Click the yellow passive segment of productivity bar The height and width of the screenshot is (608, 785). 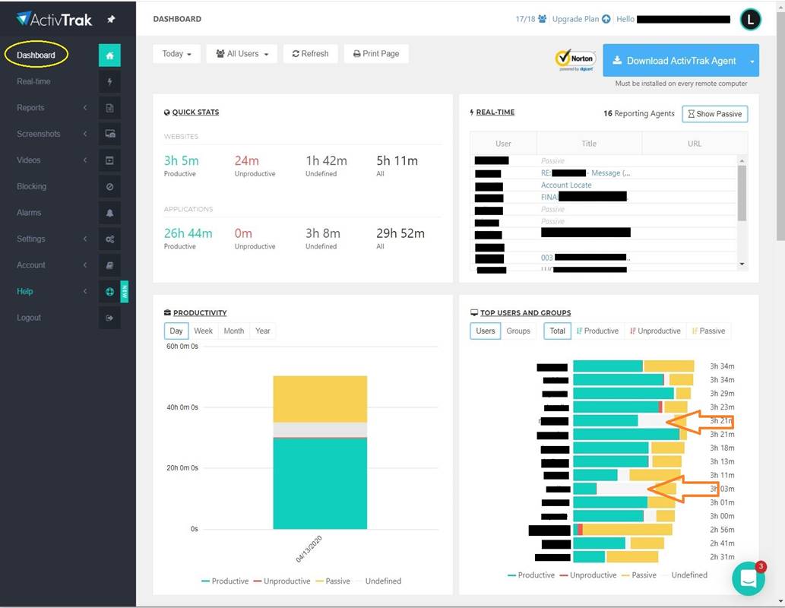pyautogui.click(x=320, y=399)
